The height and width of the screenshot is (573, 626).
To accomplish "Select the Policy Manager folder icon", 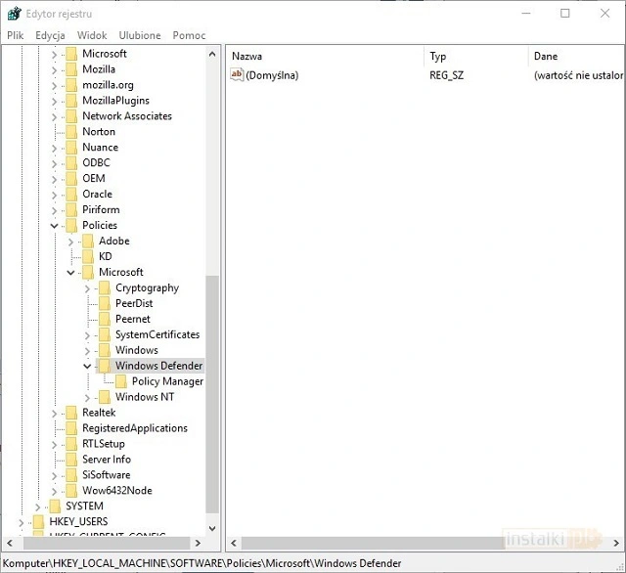I will 121,381.
